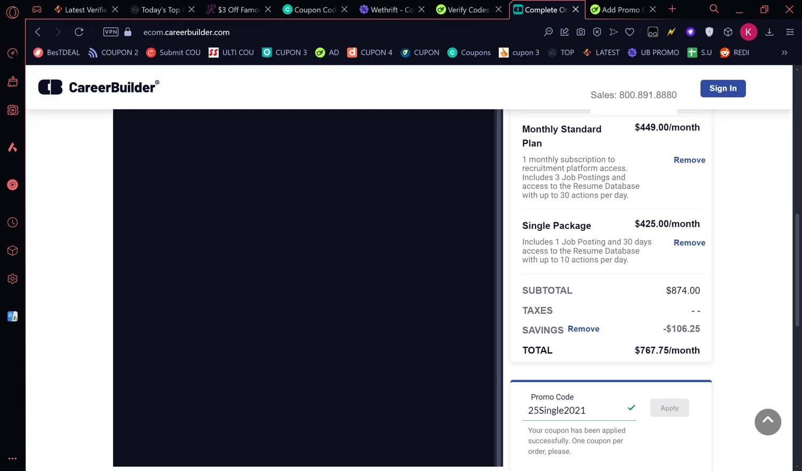Screen dimensions: 802x471
Task: Click the site security lock icon
Action: click(x=128, y=32)
